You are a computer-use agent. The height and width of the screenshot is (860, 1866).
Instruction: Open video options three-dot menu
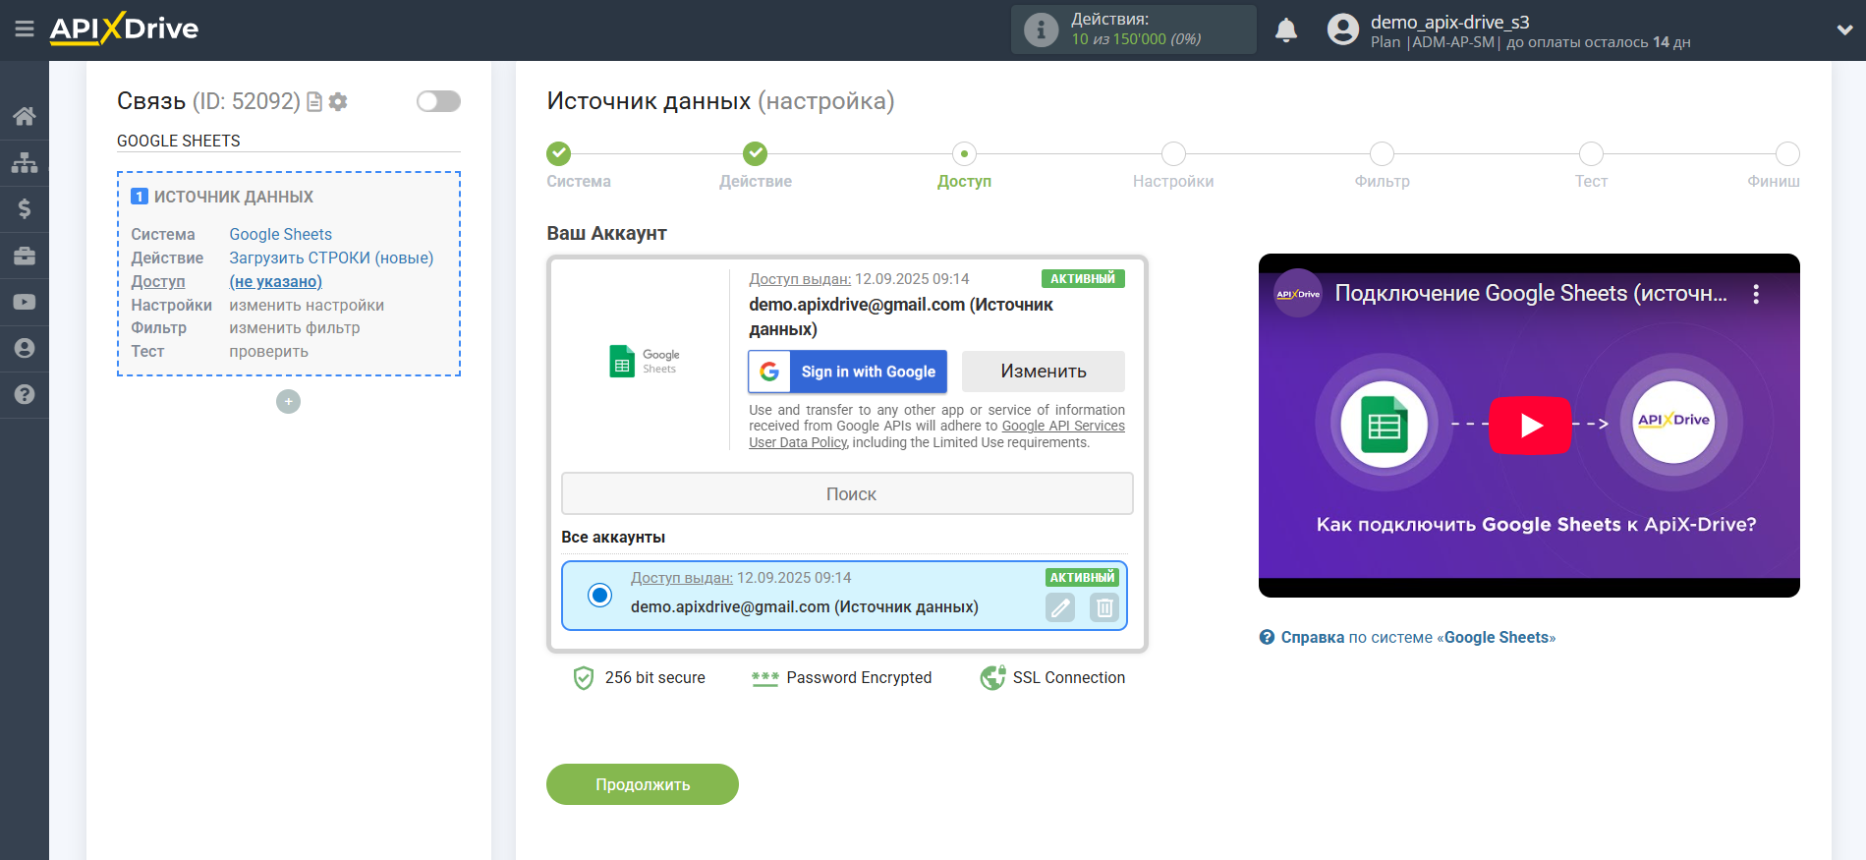1756,294
